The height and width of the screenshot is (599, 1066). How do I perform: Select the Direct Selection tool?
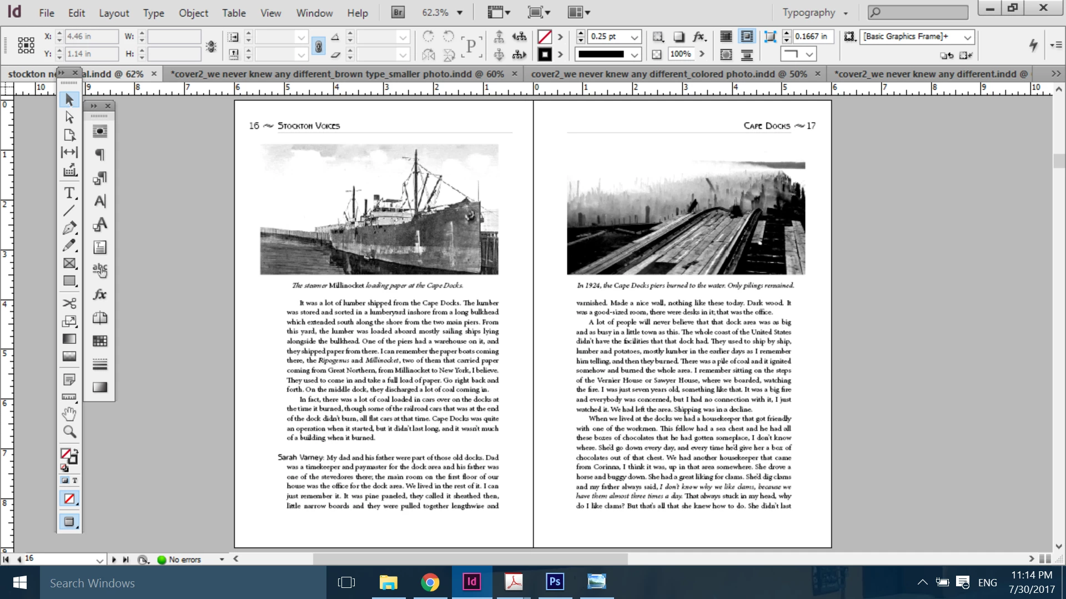tap(69, 117)
